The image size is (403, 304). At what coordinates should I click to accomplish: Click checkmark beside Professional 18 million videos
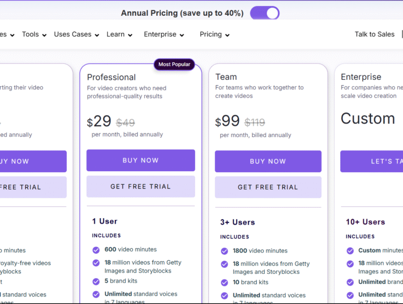click(96, 263)
